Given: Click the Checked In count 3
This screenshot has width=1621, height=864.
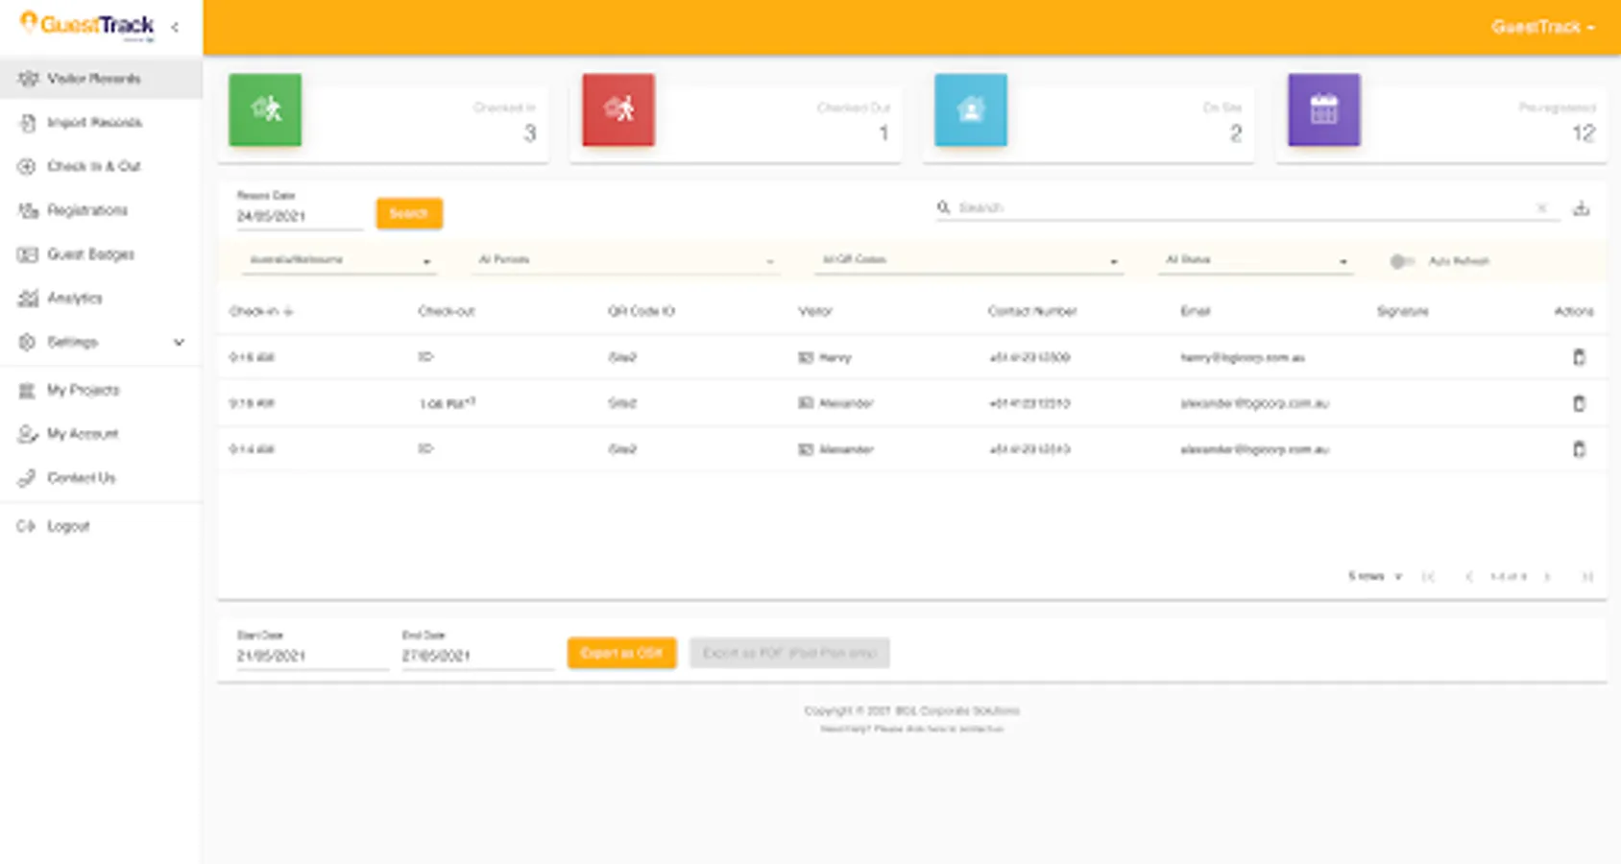Looking at the screenshot, I should [529, 133].
